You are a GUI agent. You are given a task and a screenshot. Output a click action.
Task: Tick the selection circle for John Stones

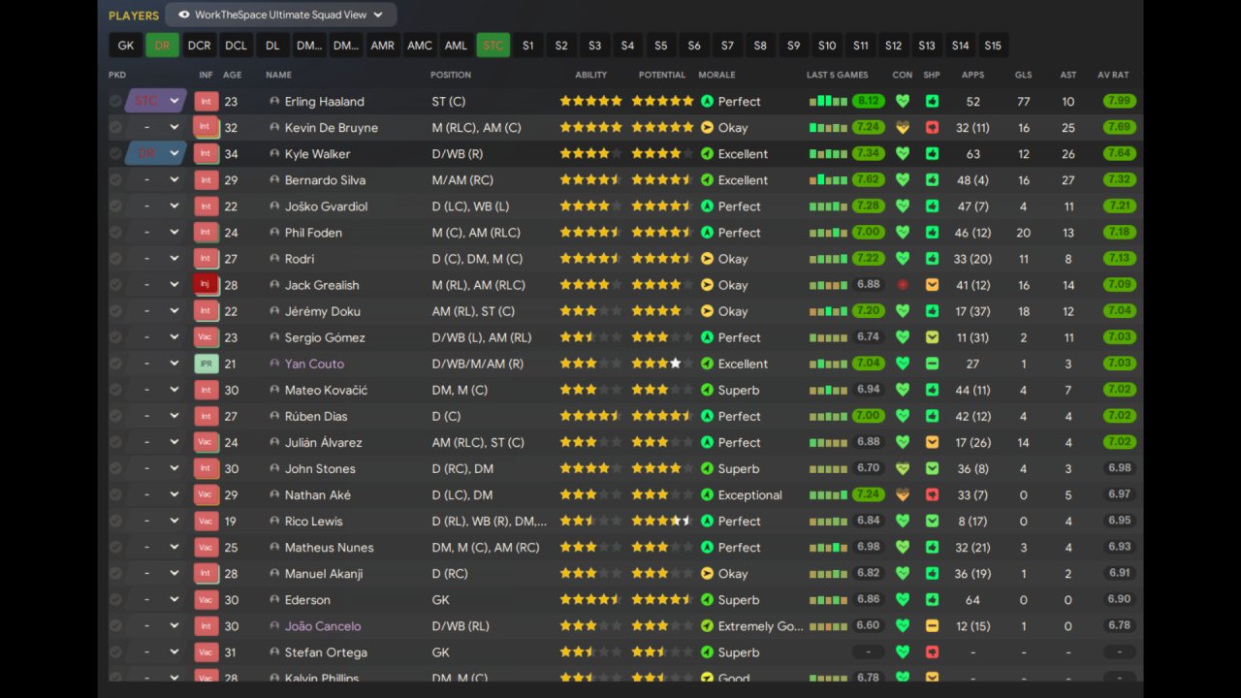(115, 468)
